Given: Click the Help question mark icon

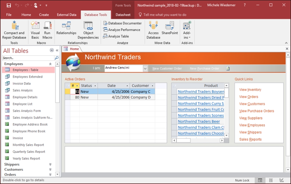Looking at the screenshot, I should pyautogui.click(x=245, y=5).
